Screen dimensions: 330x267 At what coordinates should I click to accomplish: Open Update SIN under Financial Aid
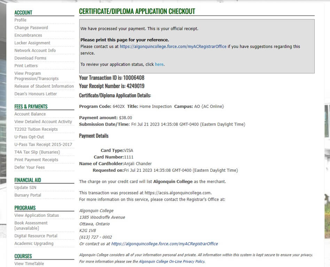click(x=25, y=188)
